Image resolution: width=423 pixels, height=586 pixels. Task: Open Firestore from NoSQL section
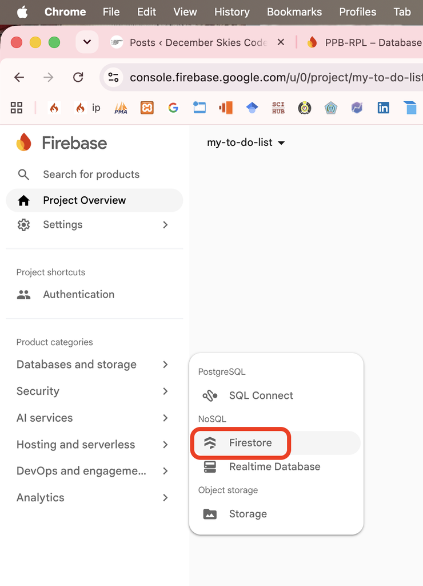click(276, 443)
